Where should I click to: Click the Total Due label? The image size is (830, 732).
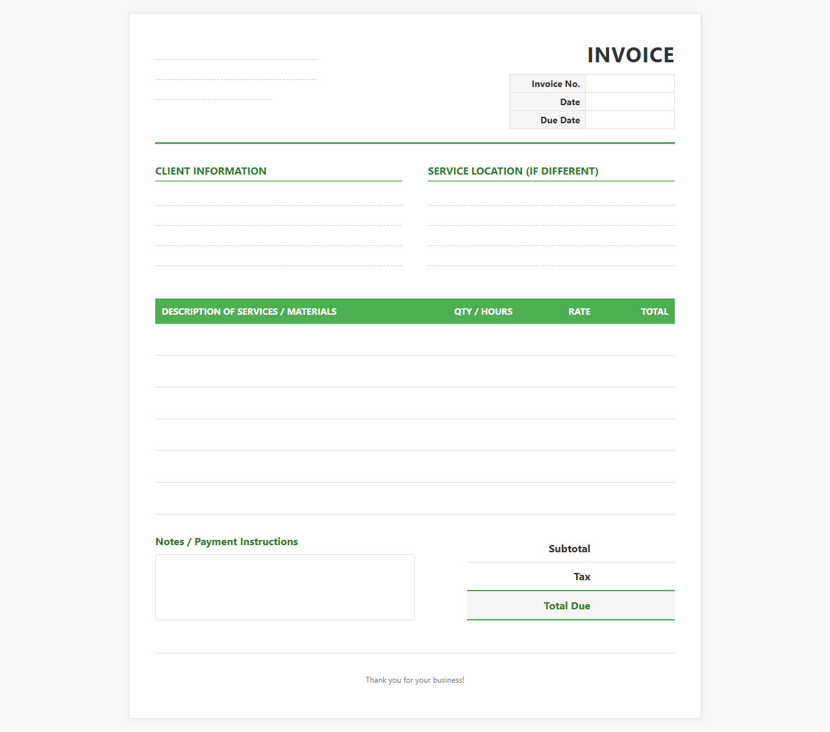tap(567, 606)
